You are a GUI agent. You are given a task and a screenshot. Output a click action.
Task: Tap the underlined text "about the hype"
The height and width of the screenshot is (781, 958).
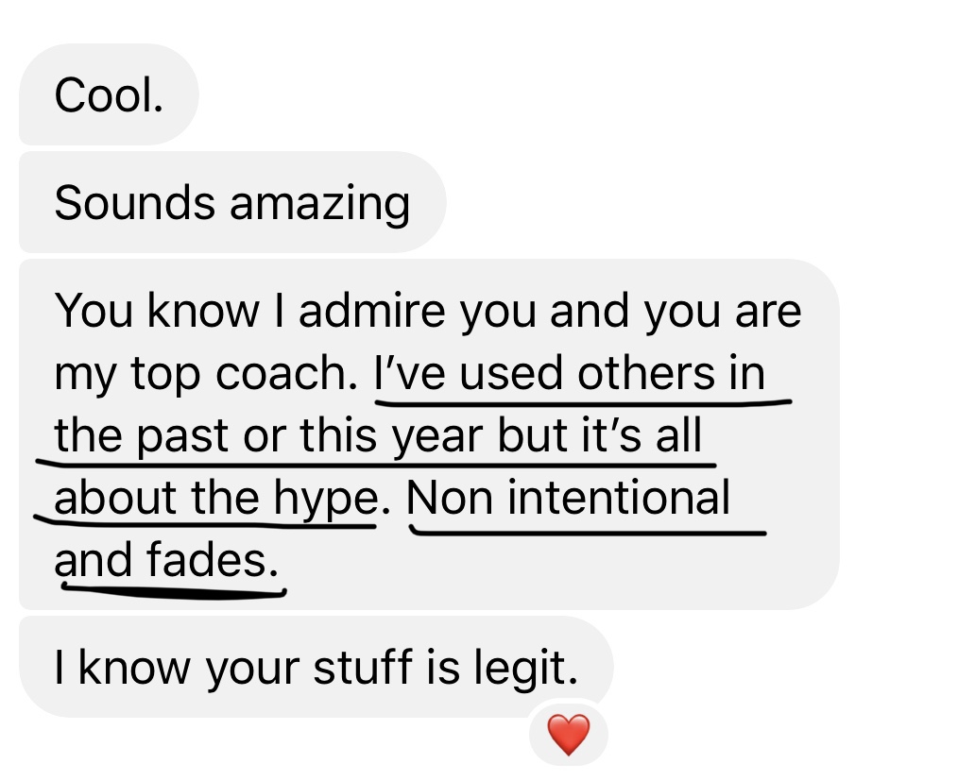(214, 498)
